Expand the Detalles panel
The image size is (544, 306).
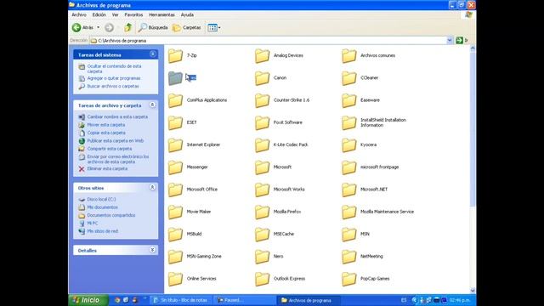coord(152,250)
